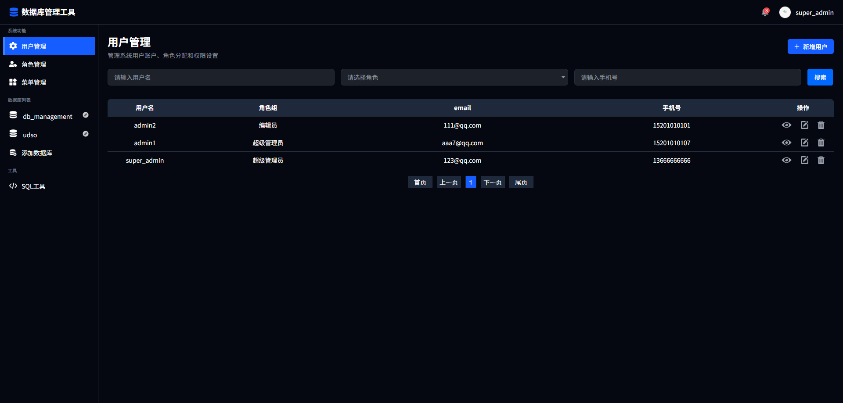Delete the admin2 user via trash icon
This screenshot has width=843, height=403.
(821, 125)
